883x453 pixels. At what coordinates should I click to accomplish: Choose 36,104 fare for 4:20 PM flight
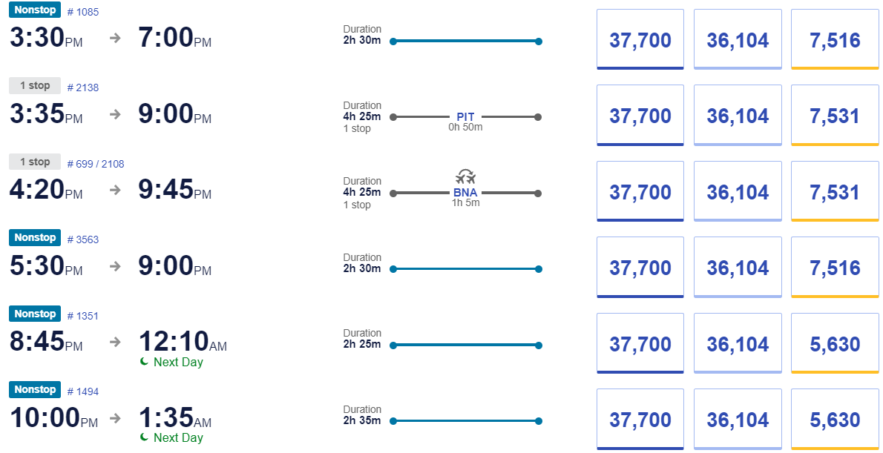pos(738,191)
